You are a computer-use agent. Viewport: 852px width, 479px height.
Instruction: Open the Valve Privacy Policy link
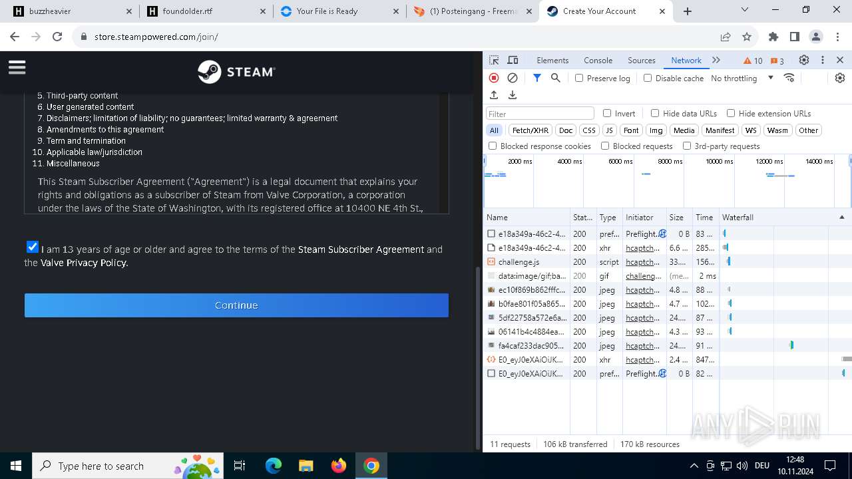[84, 263]
